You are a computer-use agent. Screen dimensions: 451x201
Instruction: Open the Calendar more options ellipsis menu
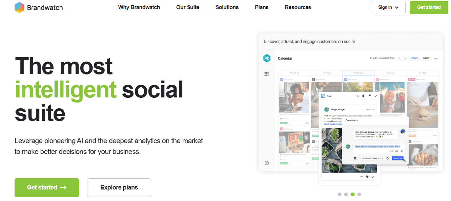[436, 58]
